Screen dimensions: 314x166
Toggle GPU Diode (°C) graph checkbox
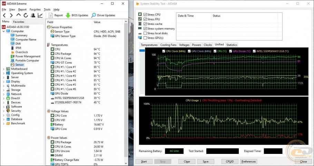(x=231, y=51)
